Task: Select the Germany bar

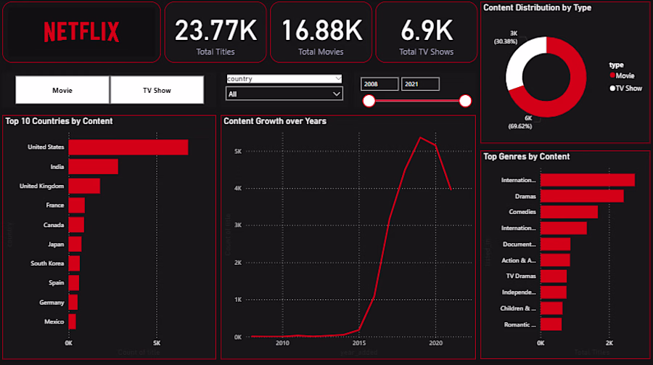Action: (73, 303)
